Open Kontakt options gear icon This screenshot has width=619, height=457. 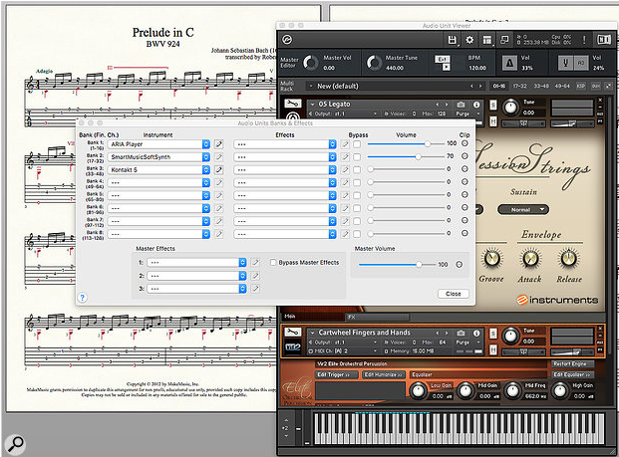coord(469,40)
